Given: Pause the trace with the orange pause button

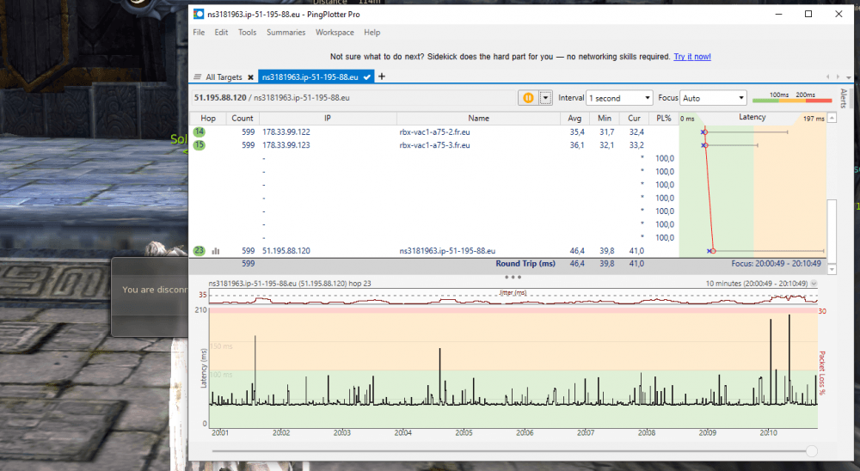Looking at the screenshot, I should tap(527, 98).
